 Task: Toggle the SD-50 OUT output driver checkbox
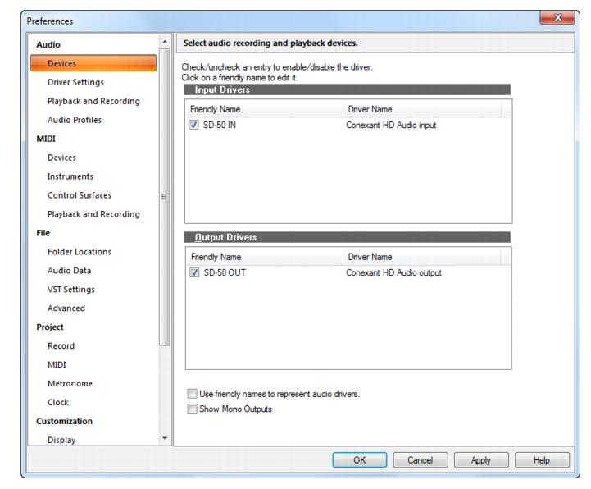click(194, 272)
